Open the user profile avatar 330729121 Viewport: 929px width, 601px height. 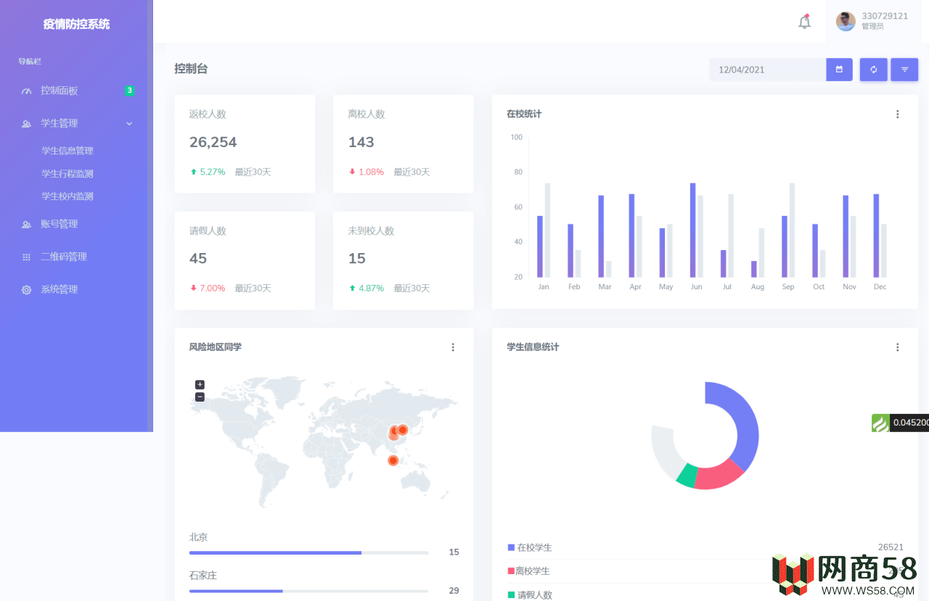(x=846, y=22)
